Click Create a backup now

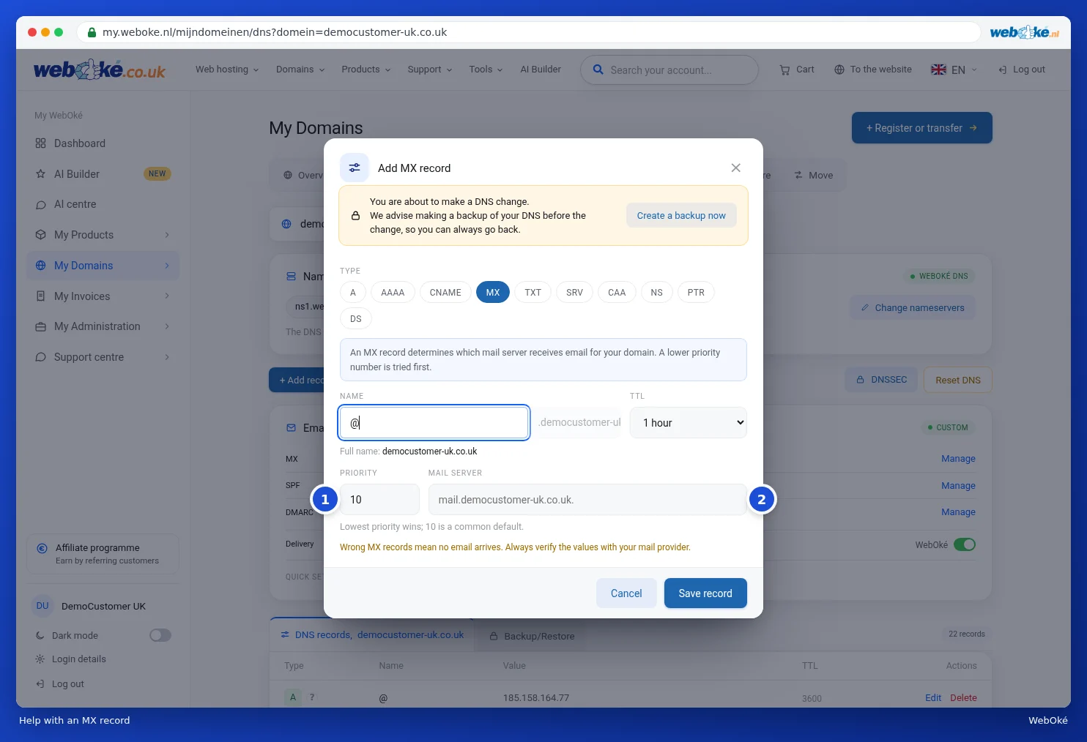tap(681, 215)
